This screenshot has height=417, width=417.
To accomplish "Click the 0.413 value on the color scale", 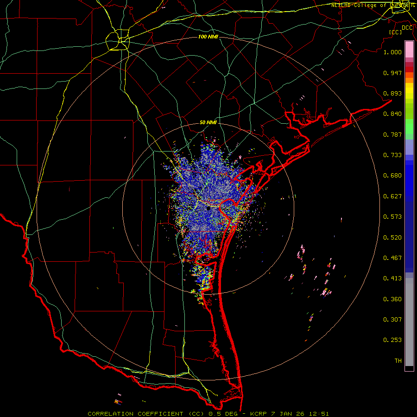I will pos(392,278).
